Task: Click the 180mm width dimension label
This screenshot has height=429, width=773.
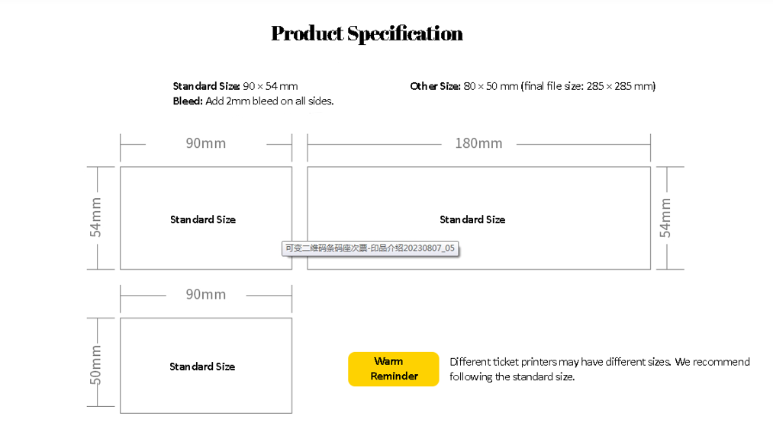Action: [x=478, y=143]
